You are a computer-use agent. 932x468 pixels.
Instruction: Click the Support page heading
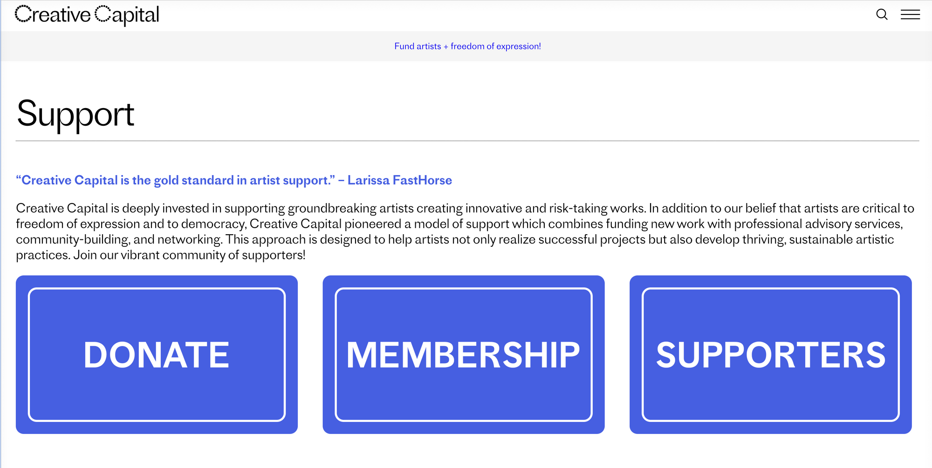(x=75, y=114)
